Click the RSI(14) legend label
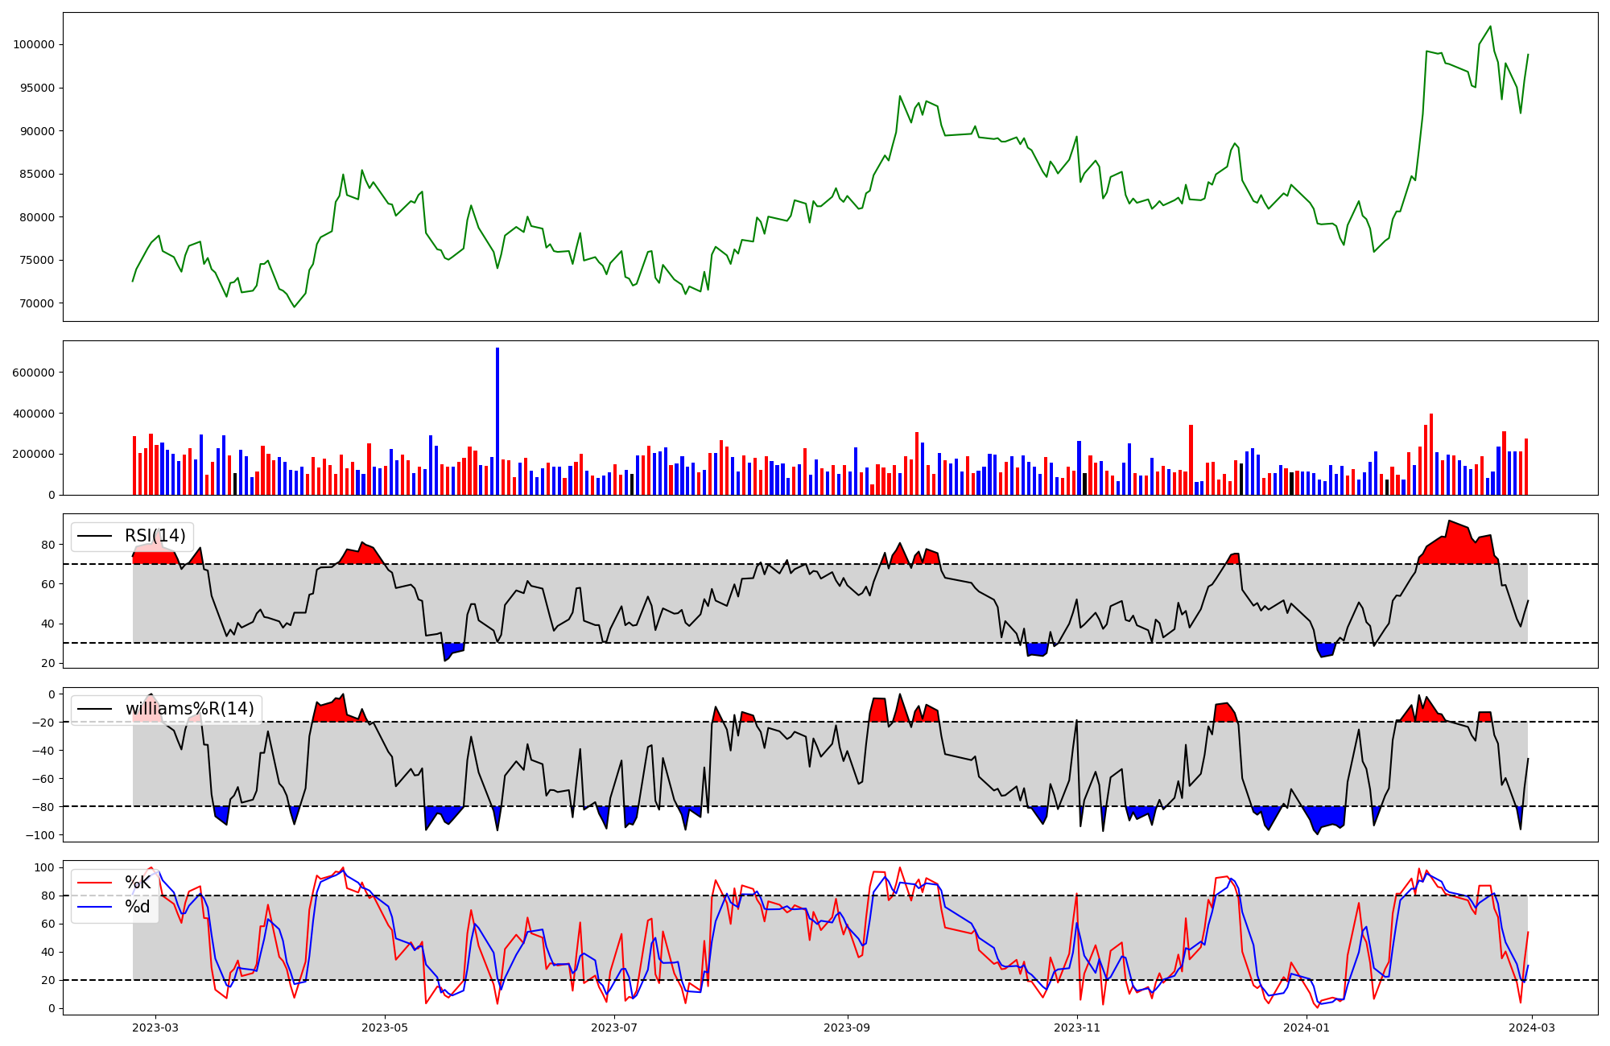This screenshot has width=1610, height=1046. point(155,536)
